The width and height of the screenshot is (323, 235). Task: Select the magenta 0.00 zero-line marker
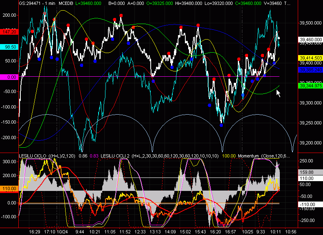9,77
